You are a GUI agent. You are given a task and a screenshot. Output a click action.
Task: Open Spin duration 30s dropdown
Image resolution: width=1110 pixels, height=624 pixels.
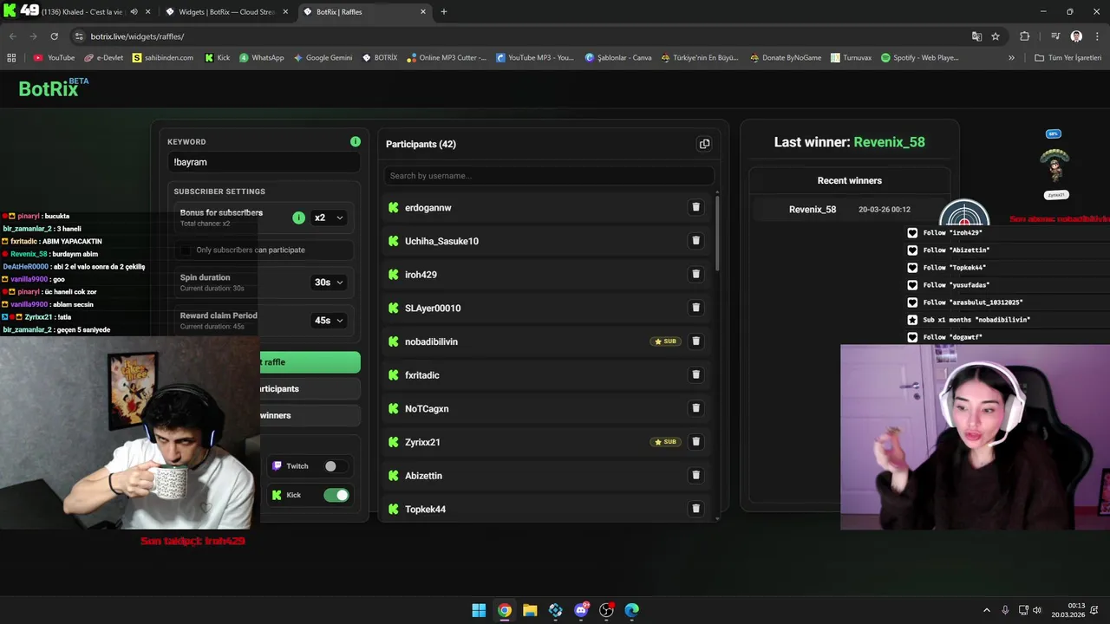328,283
